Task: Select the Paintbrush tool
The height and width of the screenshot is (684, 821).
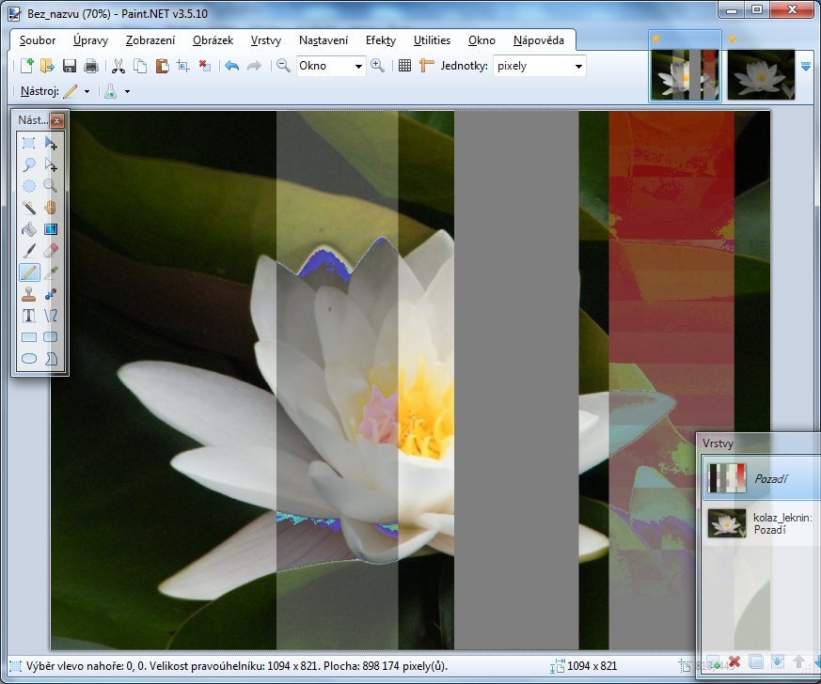Action: [29, 251]
